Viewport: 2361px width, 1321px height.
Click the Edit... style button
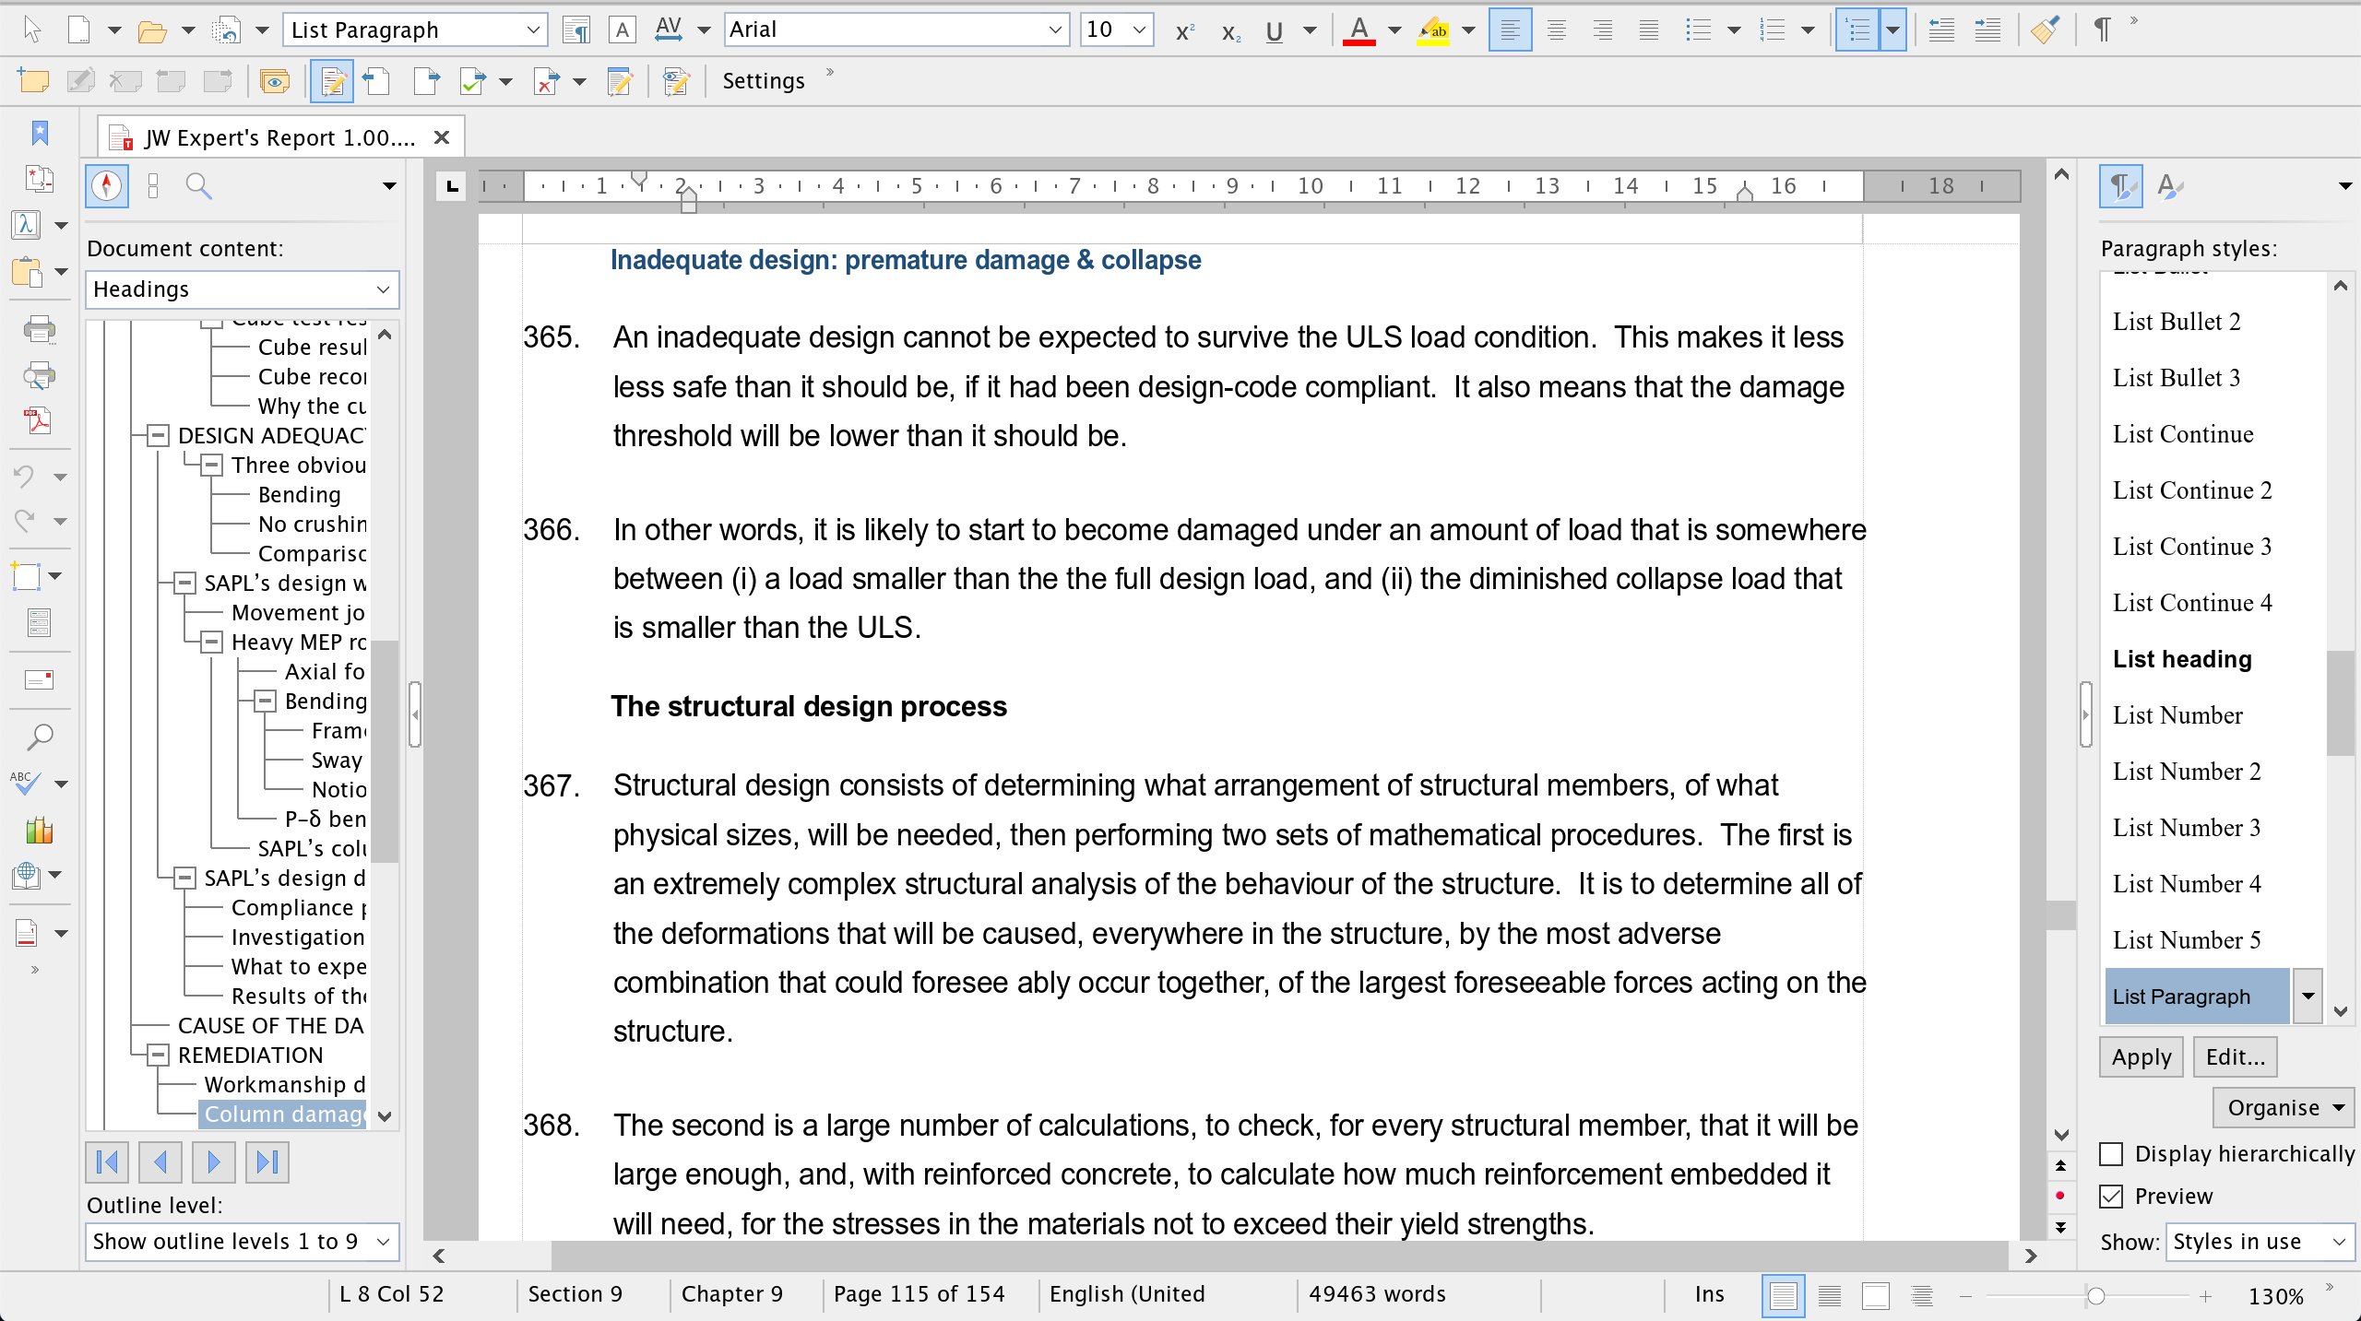2235,1056
